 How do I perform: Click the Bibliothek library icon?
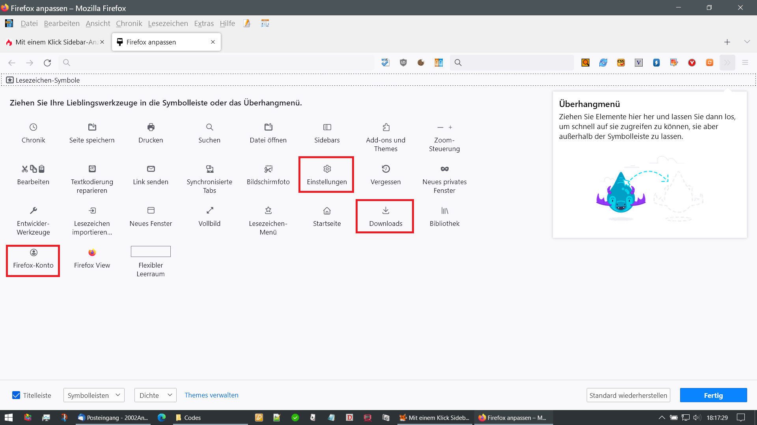[444, 211]
